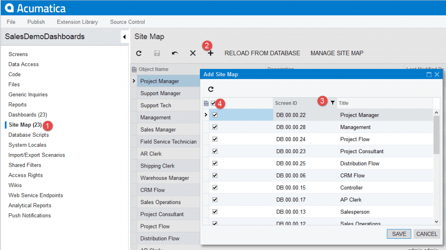The height and width of the screenshot is (250, 446).
Task: Open Wikis section
Action: pyautogui.click(x=15, y=185)
